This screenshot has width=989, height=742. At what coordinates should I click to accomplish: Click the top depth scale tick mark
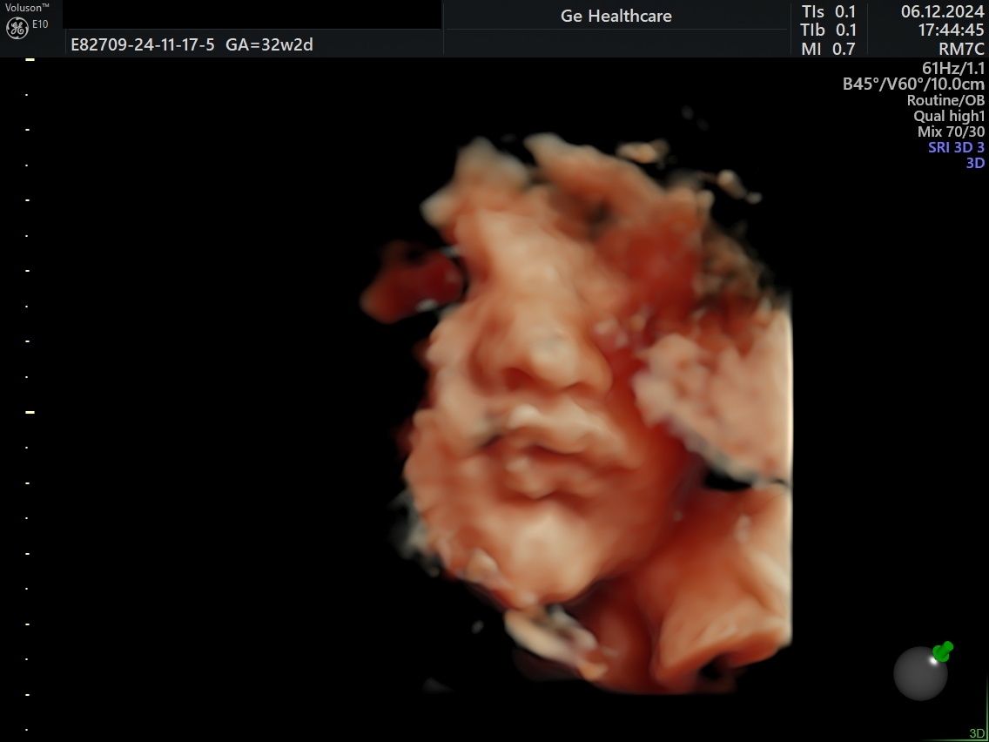coord(29,59)
